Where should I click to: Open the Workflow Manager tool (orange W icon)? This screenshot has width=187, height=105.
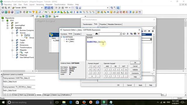click(9, 12)
